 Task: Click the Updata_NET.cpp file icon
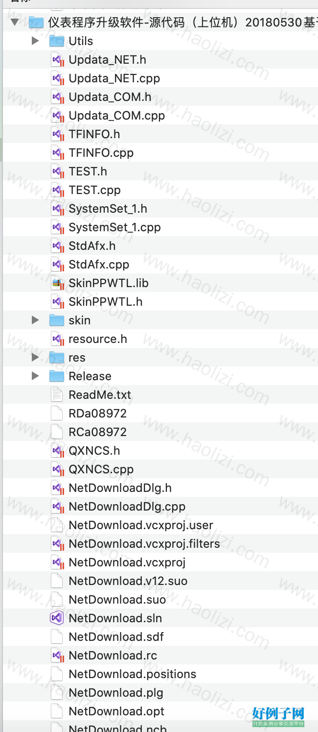pyautogui.click(x=57, y=78)
